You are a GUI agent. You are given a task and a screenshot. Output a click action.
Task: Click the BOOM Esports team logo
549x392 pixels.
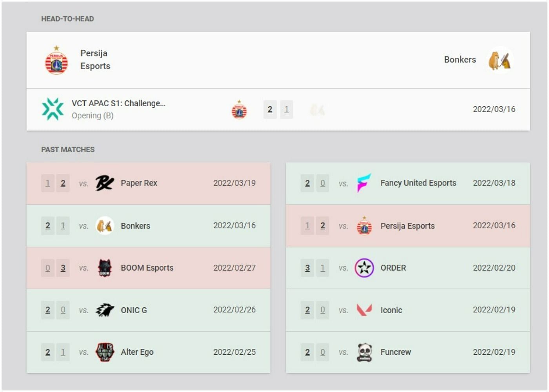105,268
